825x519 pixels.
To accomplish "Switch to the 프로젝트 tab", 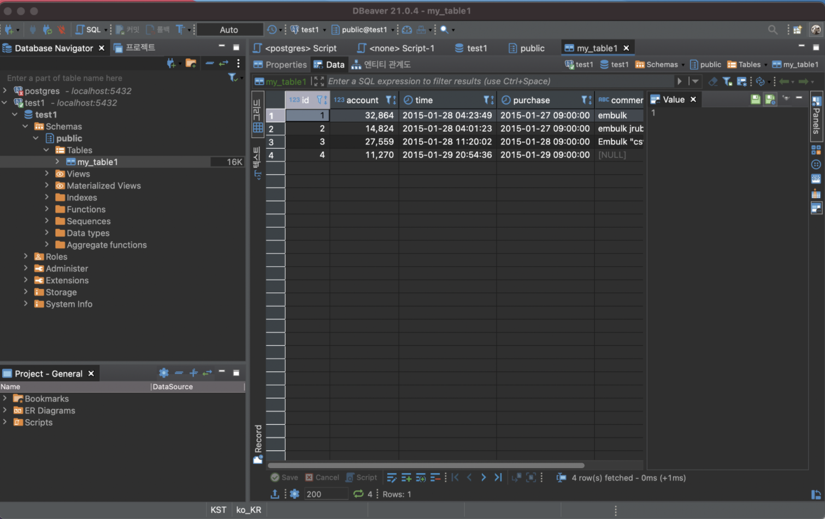I will coord(134,48).
